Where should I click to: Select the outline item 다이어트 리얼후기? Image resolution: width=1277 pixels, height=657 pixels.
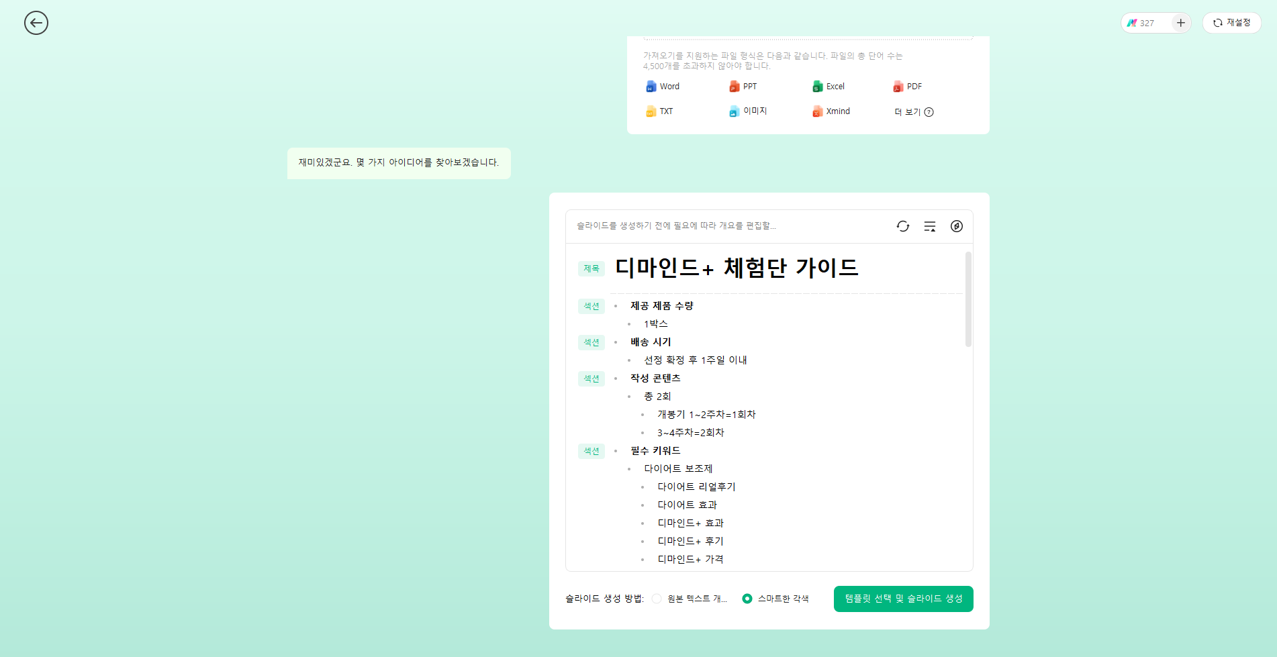[x=696, y=487]
